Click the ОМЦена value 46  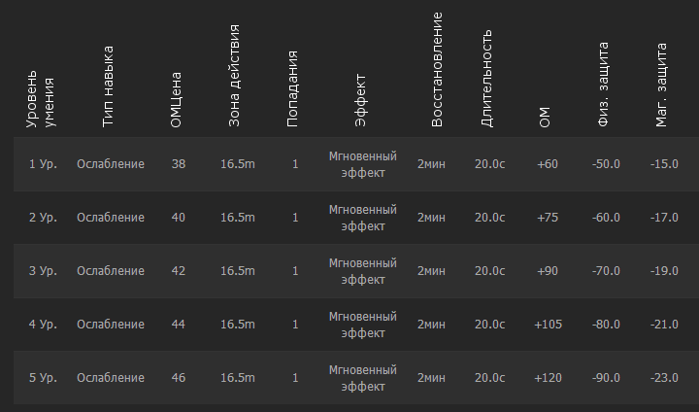178,378
